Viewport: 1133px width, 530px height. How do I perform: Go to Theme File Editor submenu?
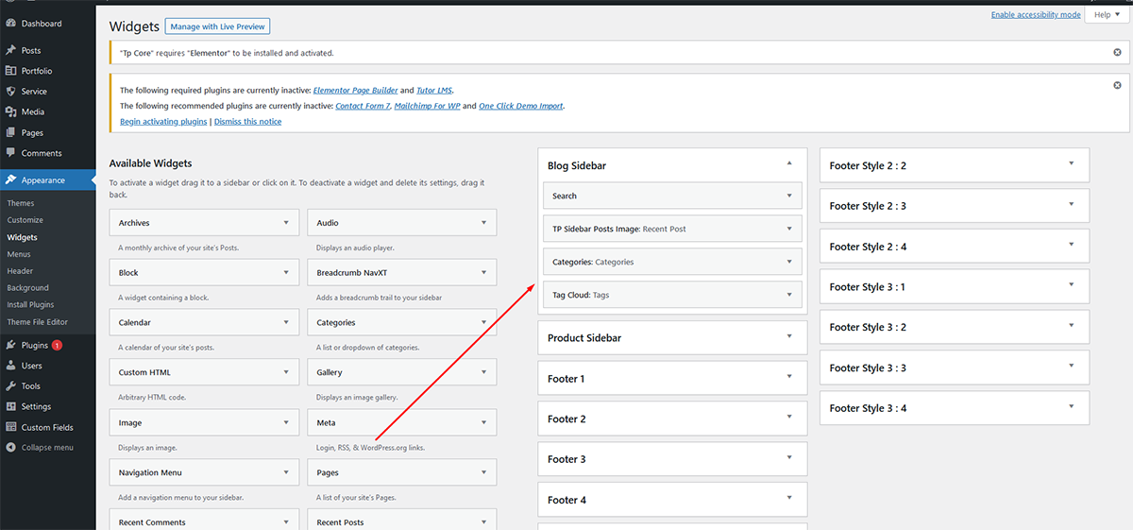pyautogui.click(x=38, y=322)
